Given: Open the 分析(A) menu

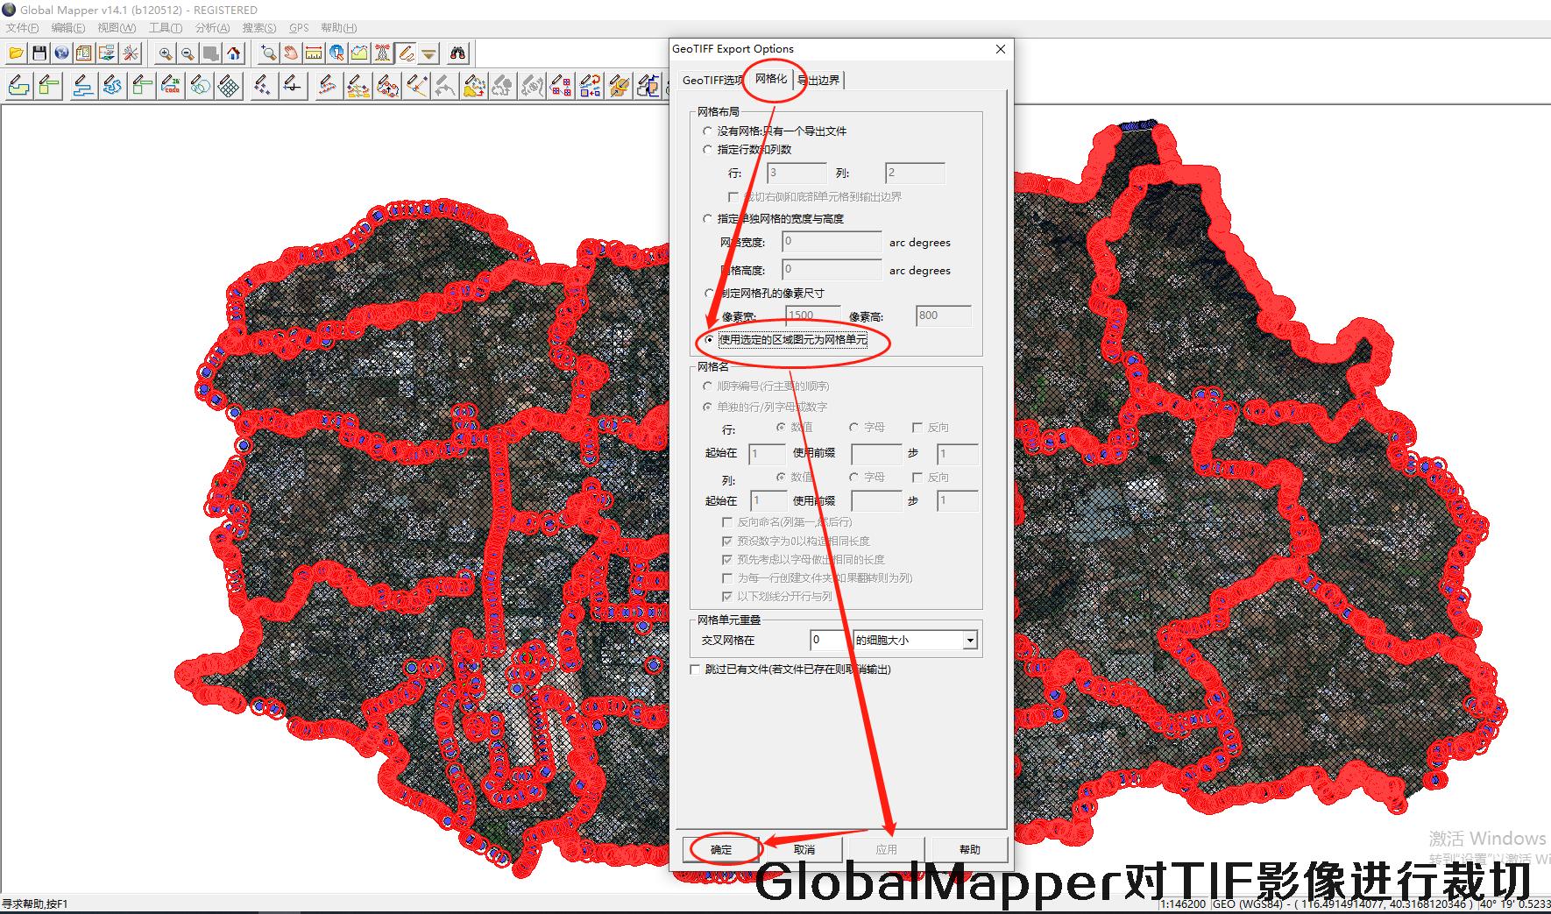Looking at the screenshot, I should click(x=212, y=28).
